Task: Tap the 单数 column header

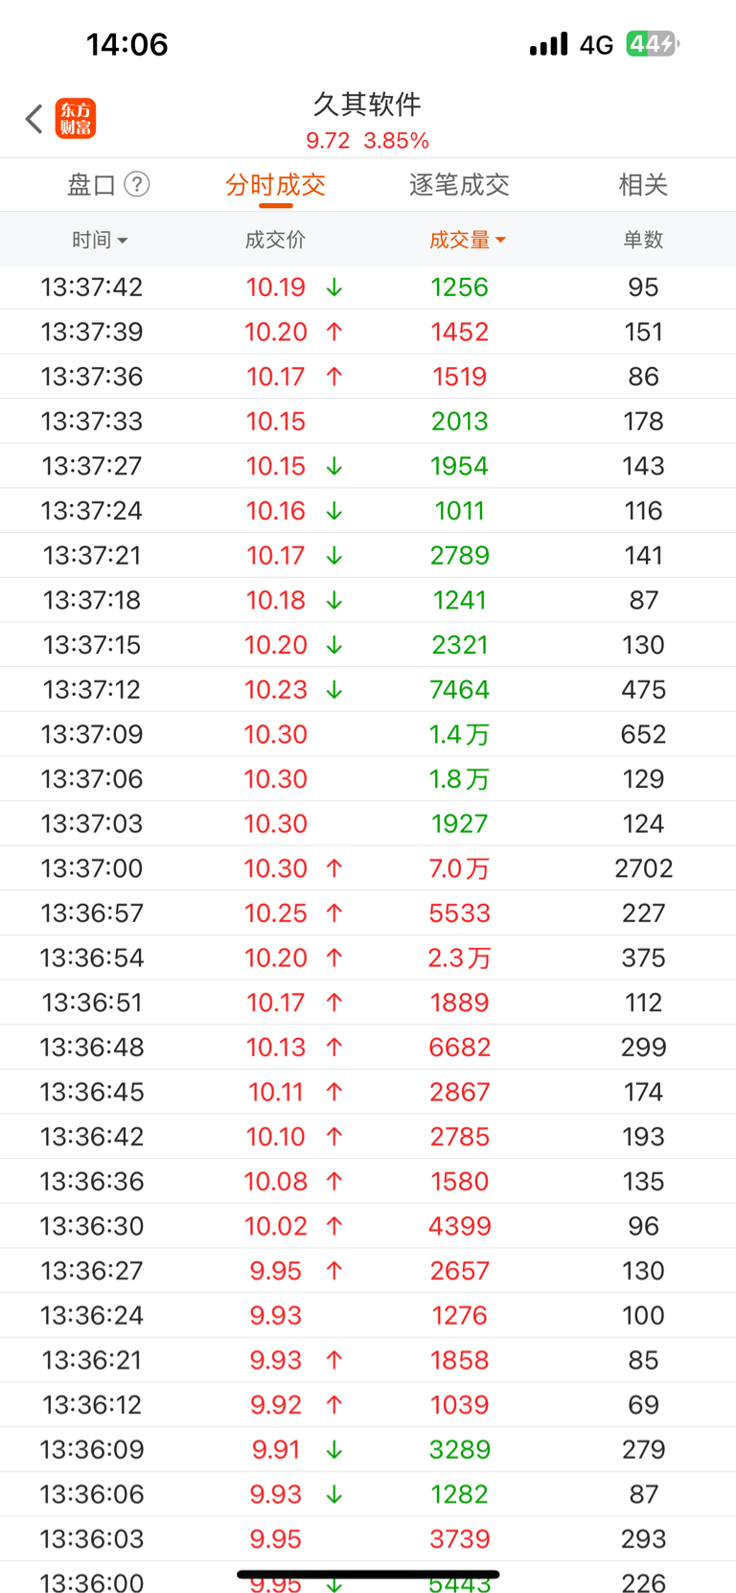Action: pyautogui.click(x=643, y=240)
